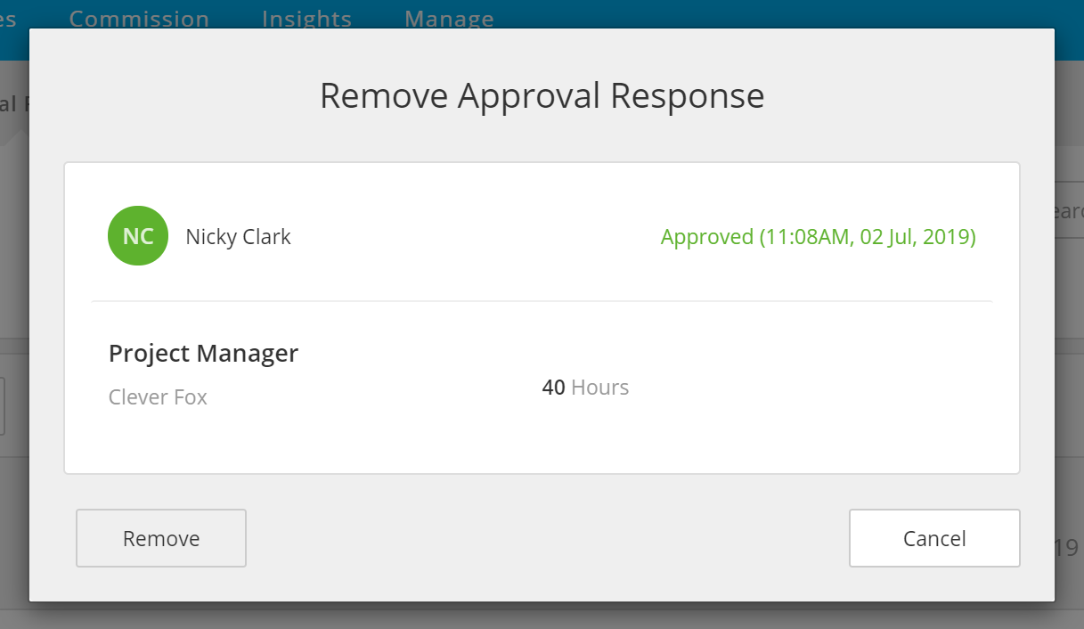Click the 40 Hours value
The height and width of the screenshot is (629, 1084).
tap(585, 388)
